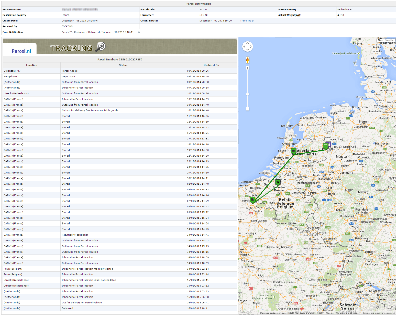Screen dimensions: 397x319
Task: Select check-in date 'December - 09 2014 19:20'
Action: (215, 21)
